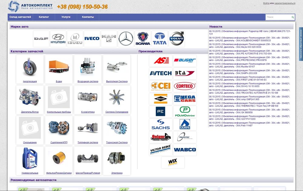Open news item mentioning SAMPA 203.009
Screen dimensions: 303x191
coord(249,72)
